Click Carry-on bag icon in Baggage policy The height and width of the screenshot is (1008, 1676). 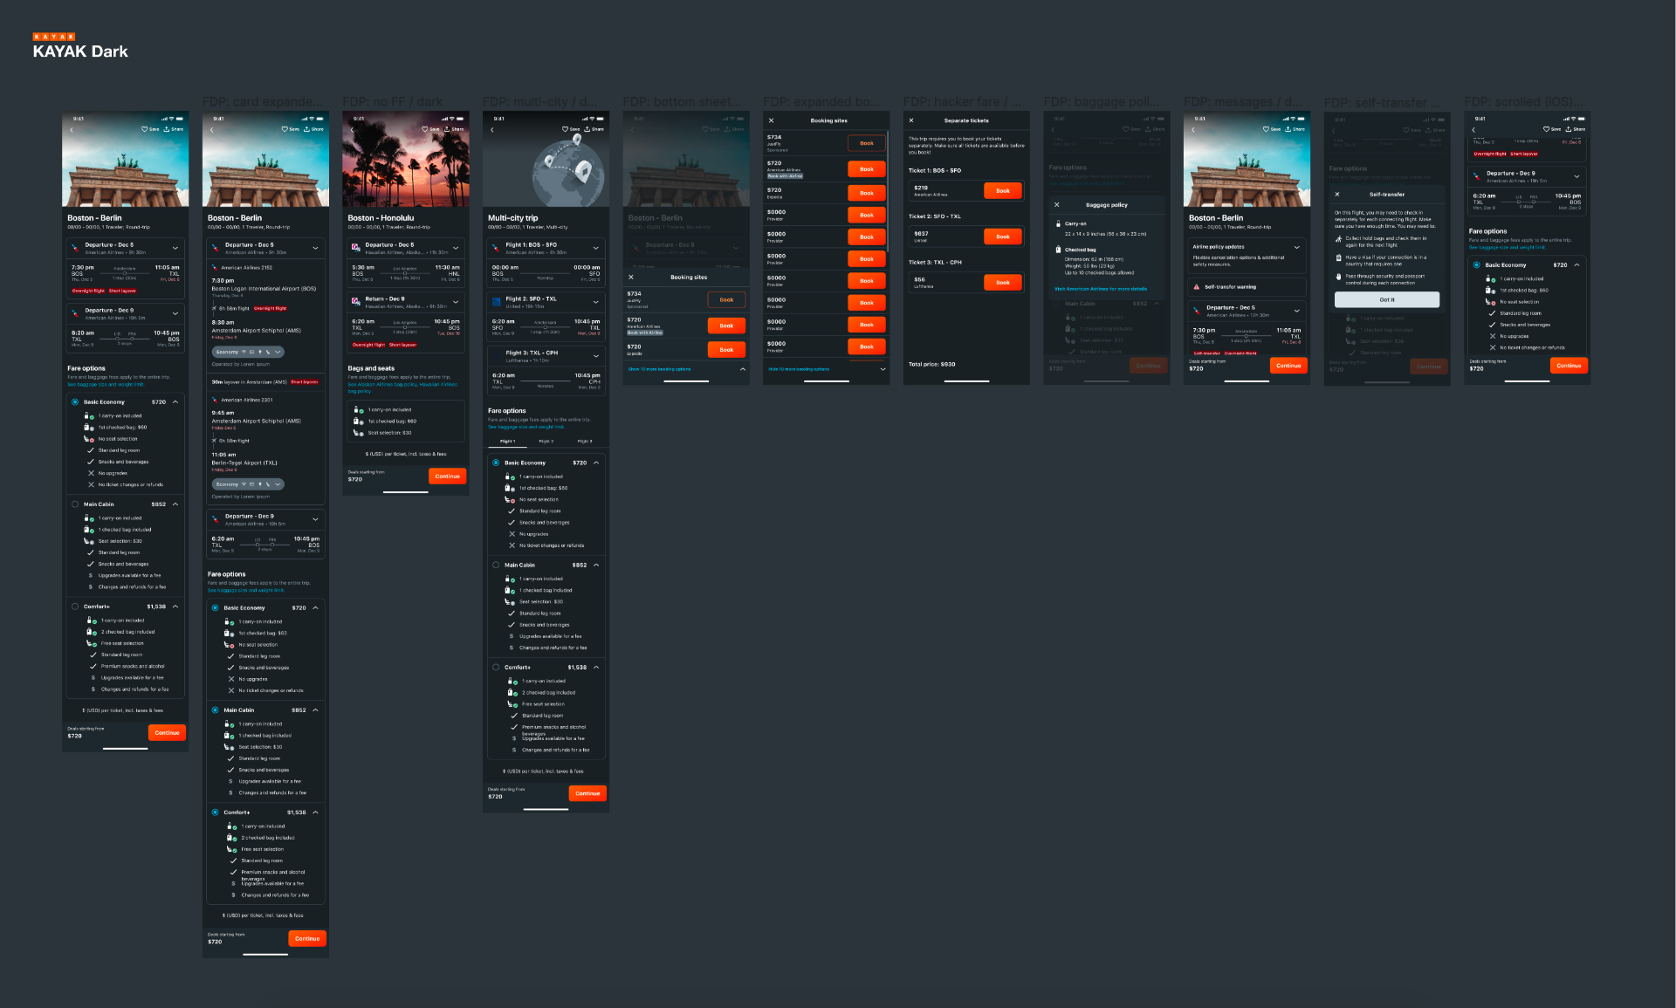point(1058,224)
